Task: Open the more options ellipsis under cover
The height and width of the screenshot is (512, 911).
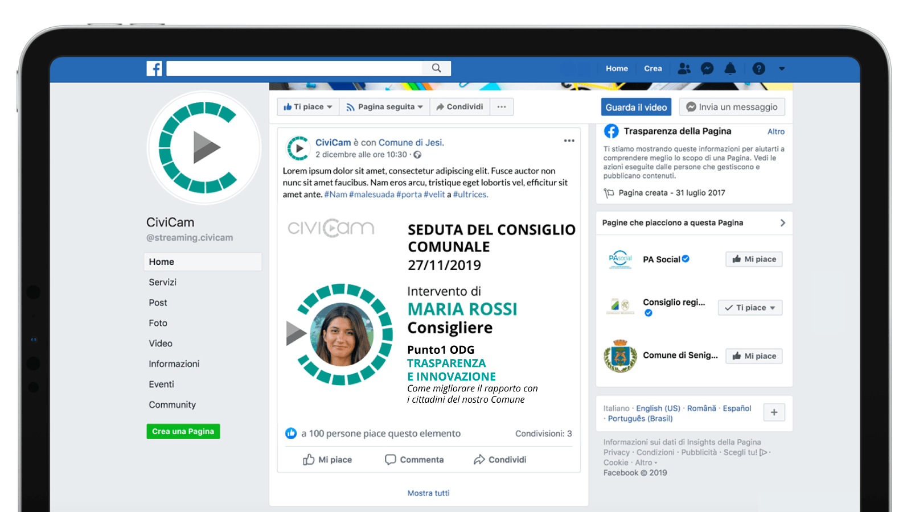Action: click(502, 107)
